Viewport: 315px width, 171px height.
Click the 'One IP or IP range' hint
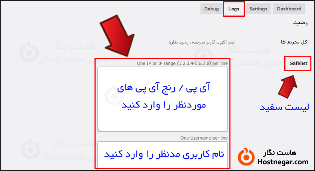click(x=182, y=63)
